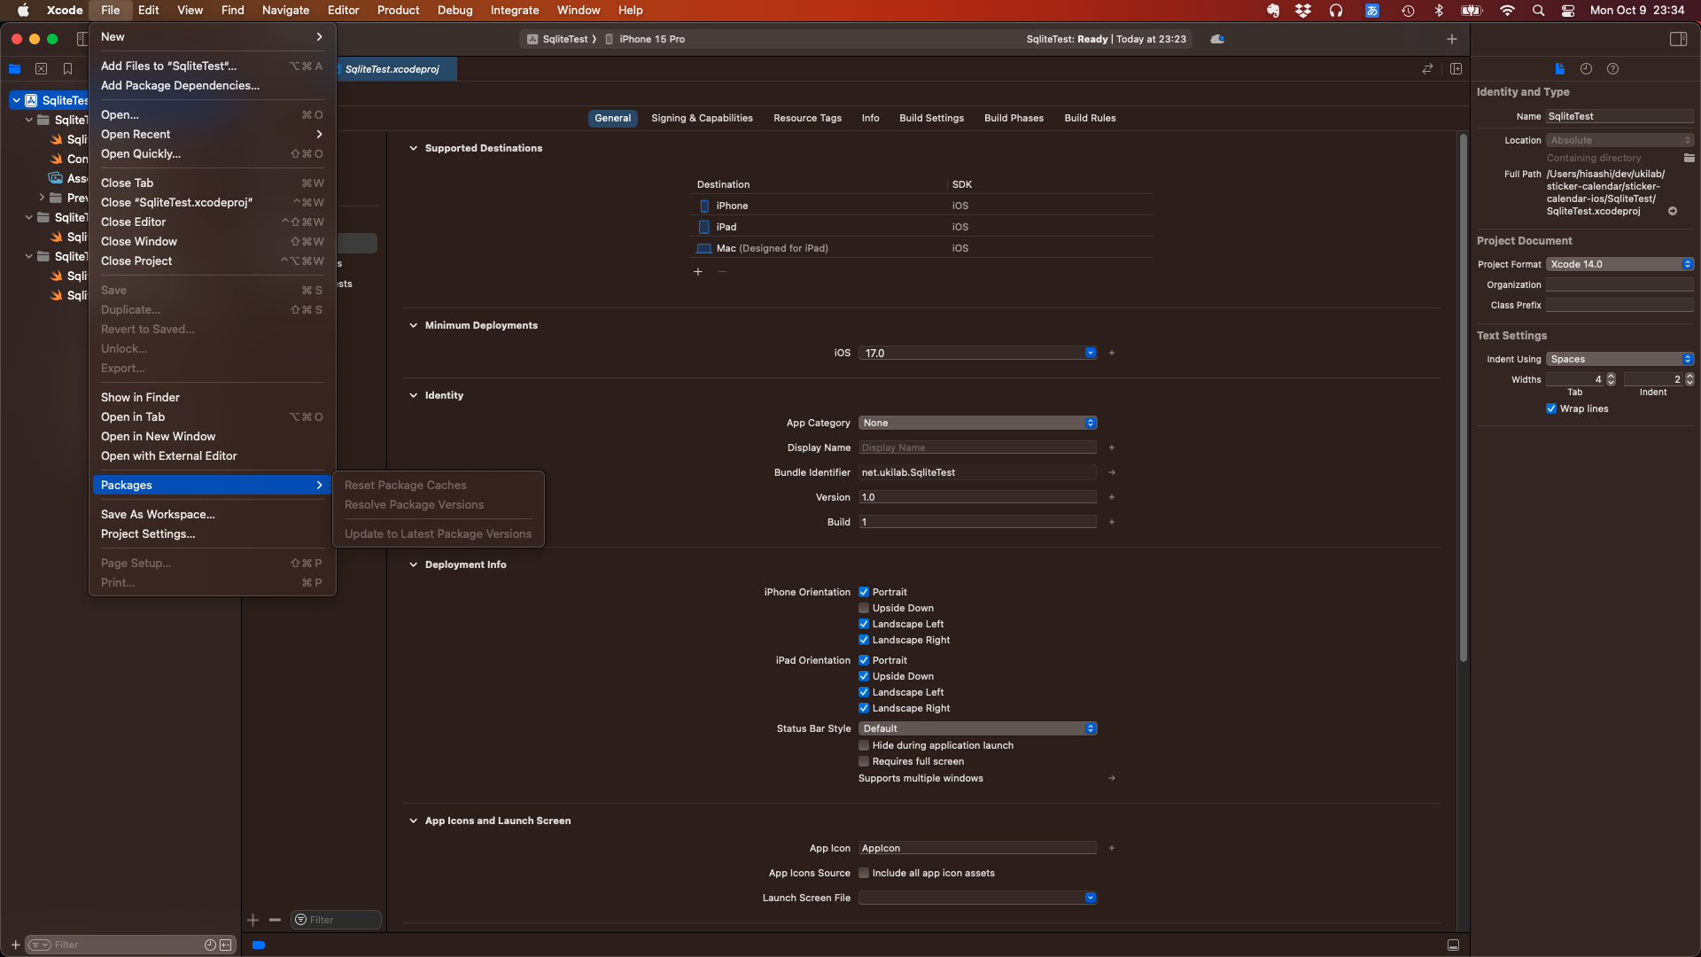The image size is (1701, 957).
Task: Open Spotlight search in menu bar
Action: tap(1539, 11)
